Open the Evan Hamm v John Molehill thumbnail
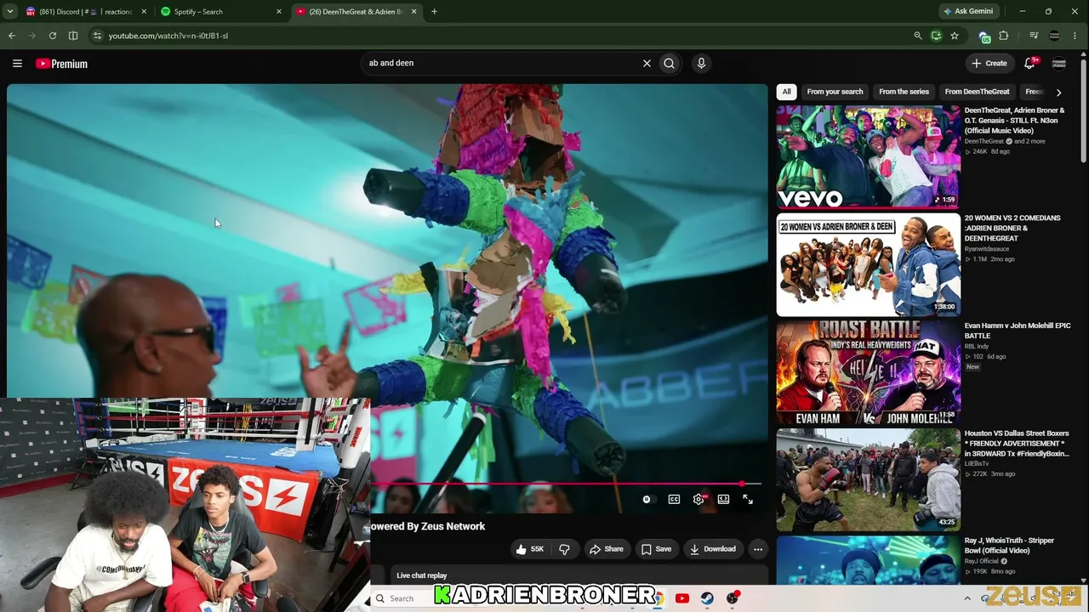 [x=868, y=372]
